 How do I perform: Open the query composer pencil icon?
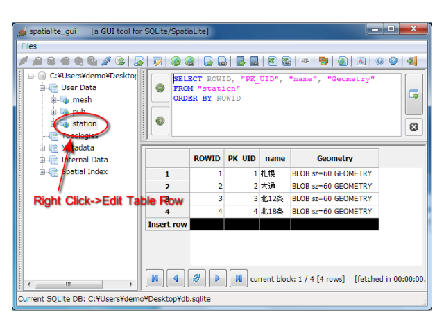(157, 61)
